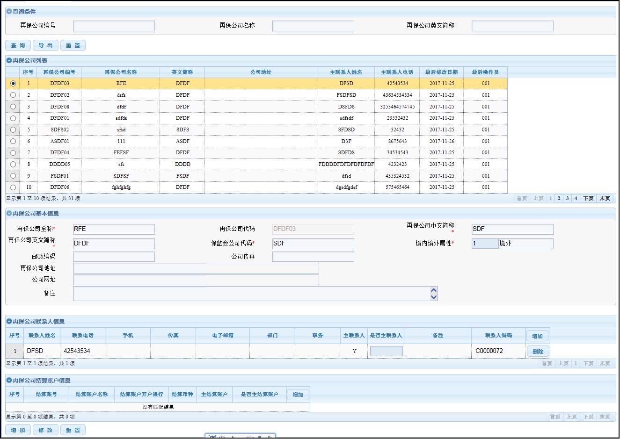
Task: Click the 联系人编码 column header
Action: pyautogui.click(x=498, y=336)
